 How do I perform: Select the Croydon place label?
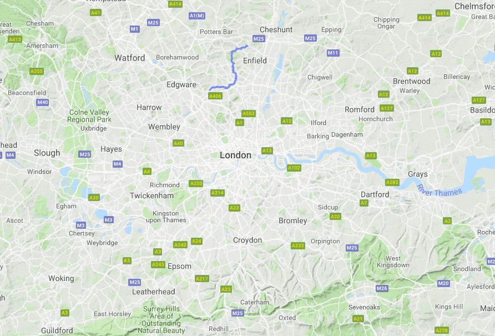(247, 240)
